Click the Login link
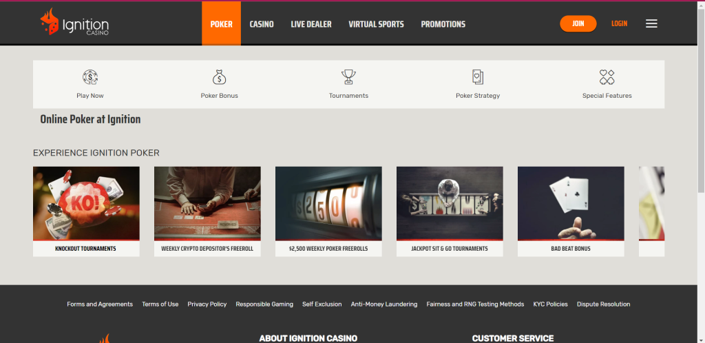Screen dimensions: 705x343 point(619,24)
